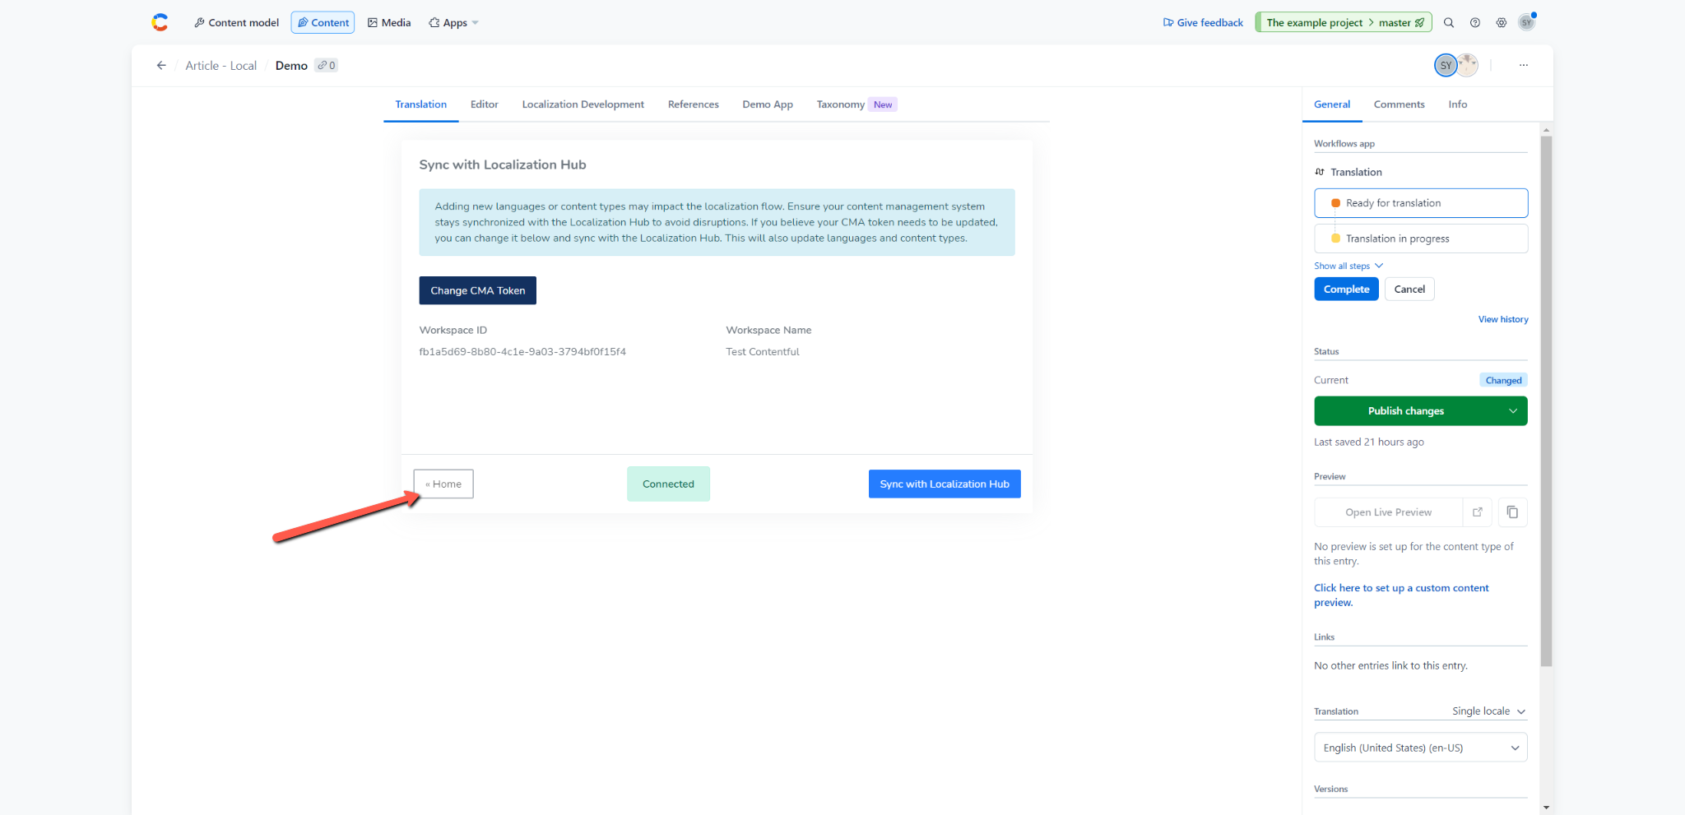Click the SY collaborator avatar in entry header
Screen dimensions: 1685x815
[x=1446, y=65]
